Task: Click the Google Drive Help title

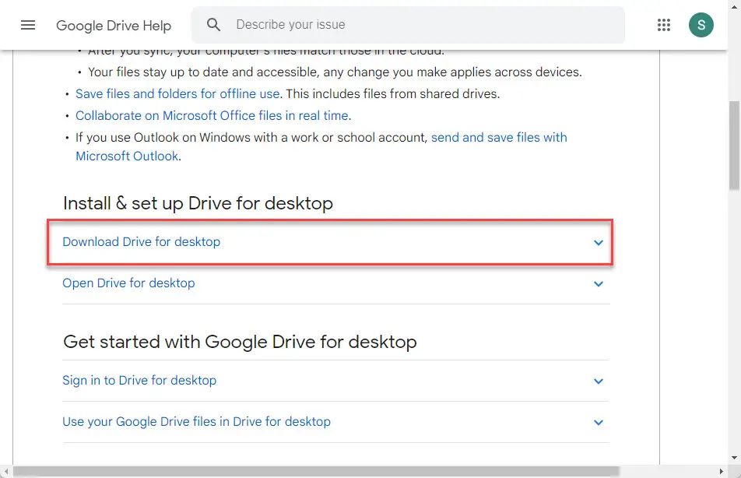Action: click(x=114, y=26)
